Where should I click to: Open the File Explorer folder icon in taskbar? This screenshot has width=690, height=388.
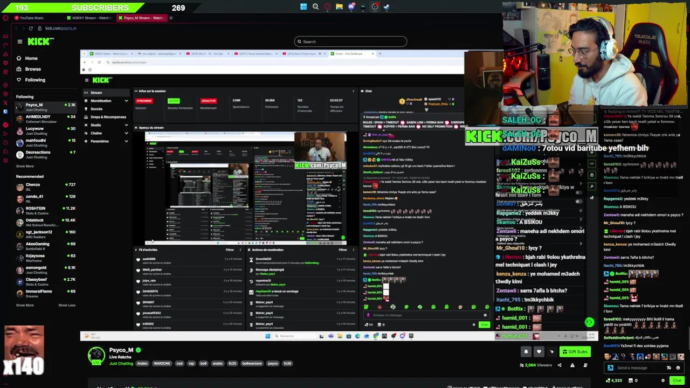click(x=339, y=7)
